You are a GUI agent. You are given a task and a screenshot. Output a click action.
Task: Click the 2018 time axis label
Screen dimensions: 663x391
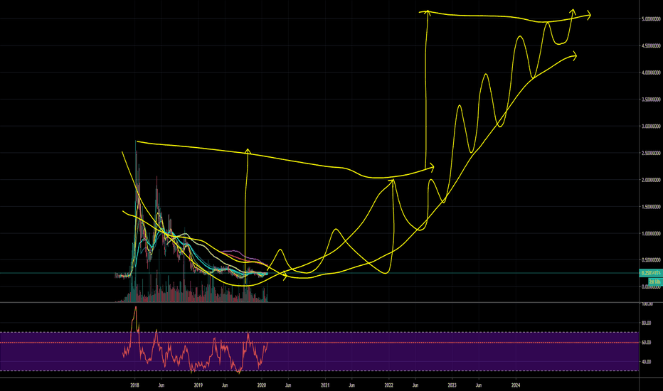click(x=135, y=385)
